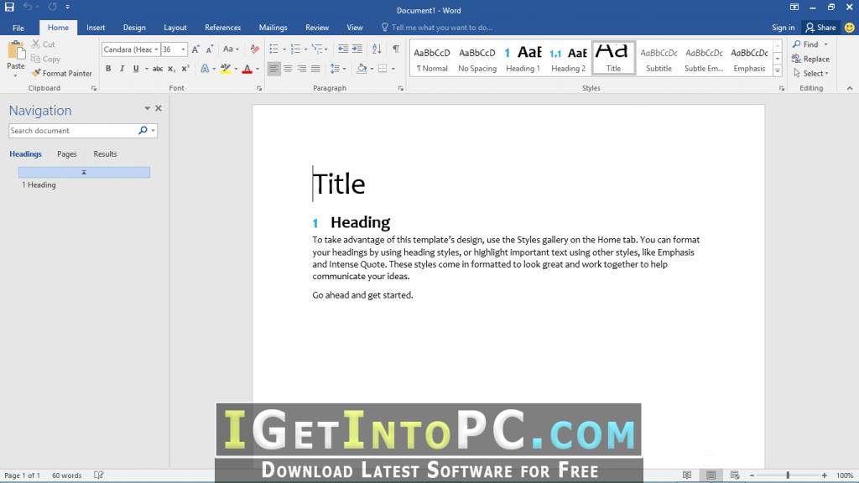This screenshot has width=859, height=483.
Task: Click Find button
Action: point(805,44)
